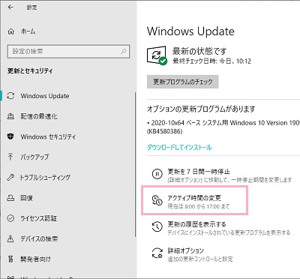Image resolution: width=300 pixels, height=279 pixels.
Task: Click the 開発者向け tools icon
Action: (x=10, y=259)
